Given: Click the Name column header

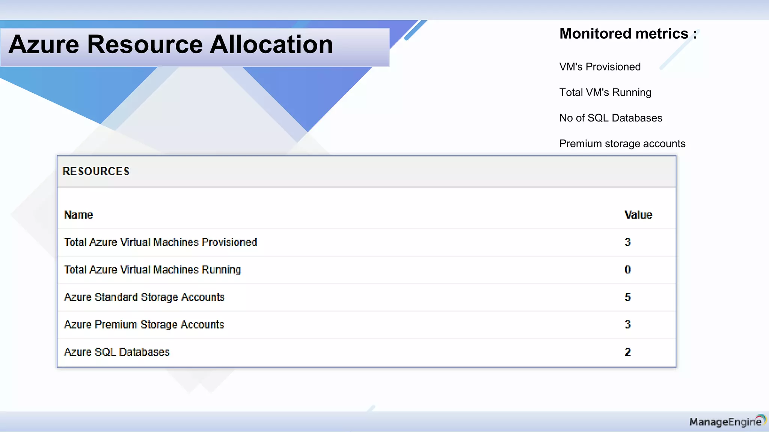Looking at the screenshot, I should pos(78,215).
